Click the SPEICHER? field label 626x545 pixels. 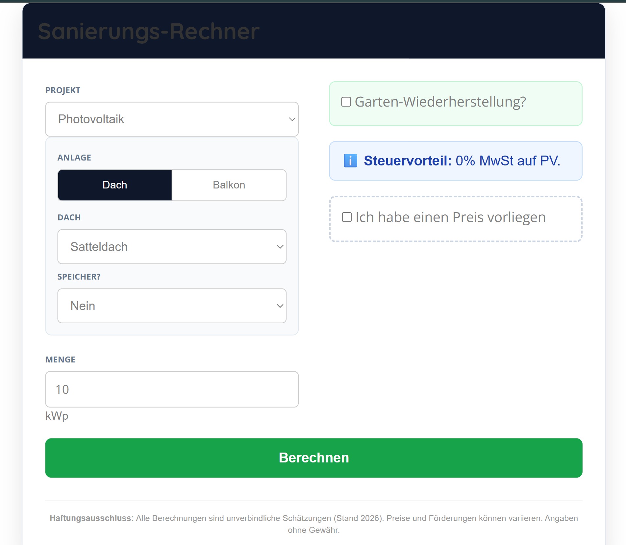click(79, 277)
